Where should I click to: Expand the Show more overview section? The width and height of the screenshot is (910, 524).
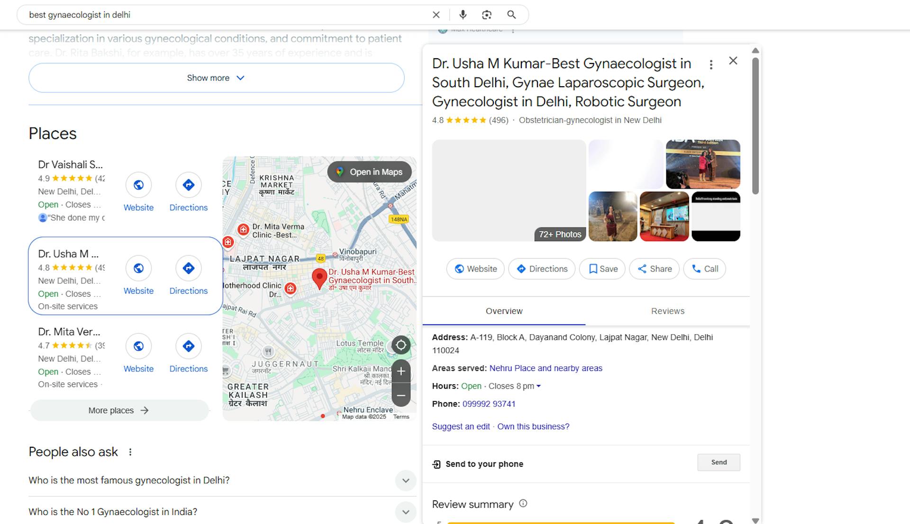pyautogui.click(x=216, y=78)
